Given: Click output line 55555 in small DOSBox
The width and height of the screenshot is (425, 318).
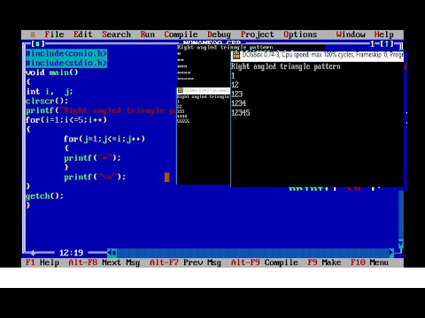Looking at the screenshot, I should pos(183,121).
